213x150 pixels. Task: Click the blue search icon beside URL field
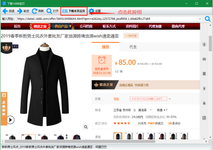click(x=207, y=18)
